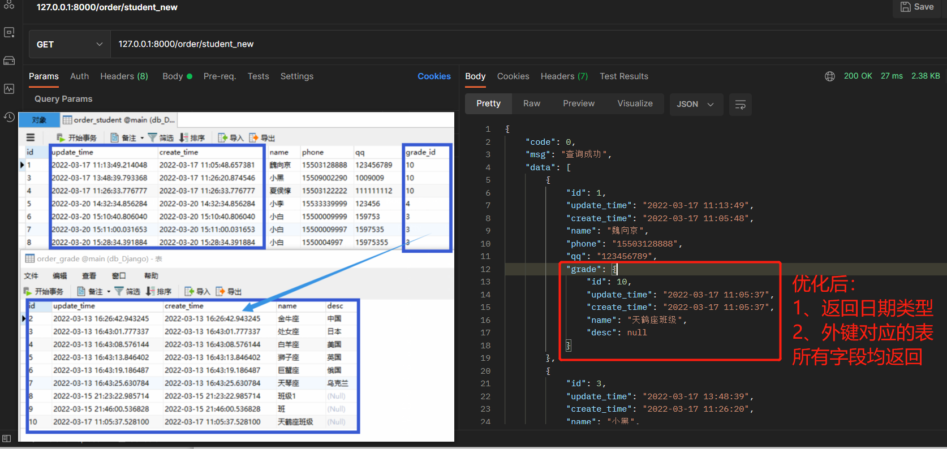
Task: Click 开始事务 in the order_grade toolbar
Action: 43,292
